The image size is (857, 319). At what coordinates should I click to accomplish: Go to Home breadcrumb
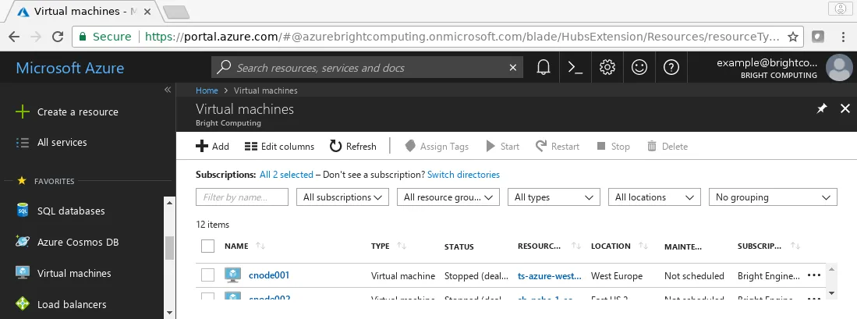pyautogui.click(x=207, y=90)
